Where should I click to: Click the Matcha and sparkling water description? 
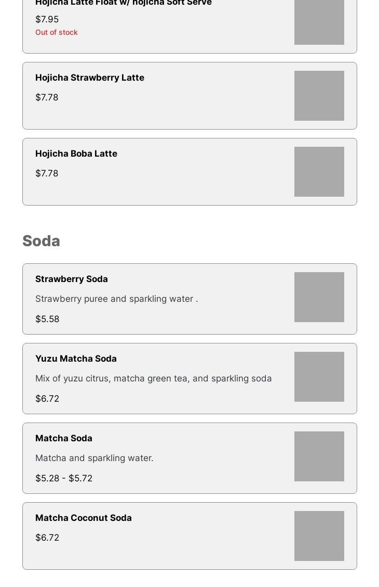94,458
